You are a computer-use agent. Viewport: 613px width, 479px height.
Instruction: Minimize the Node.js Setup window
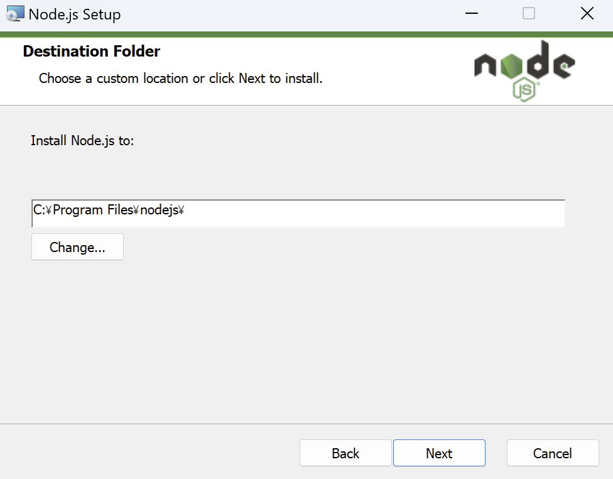coord(472,13)
